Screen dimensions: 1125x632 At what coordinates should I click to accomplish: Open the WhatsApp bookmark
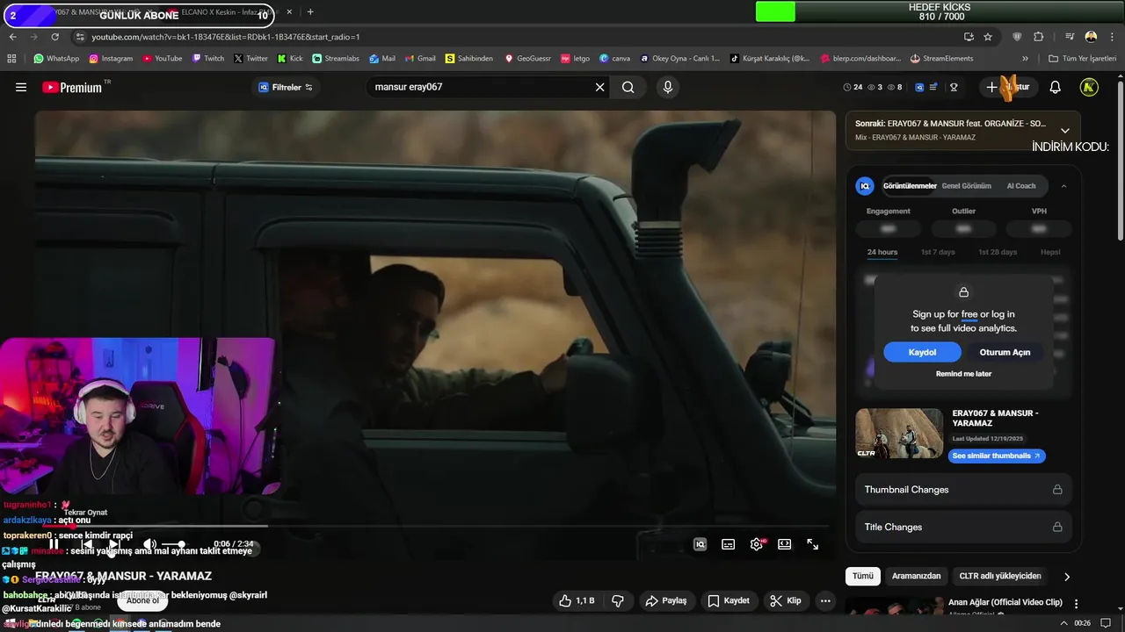(56, 59)
